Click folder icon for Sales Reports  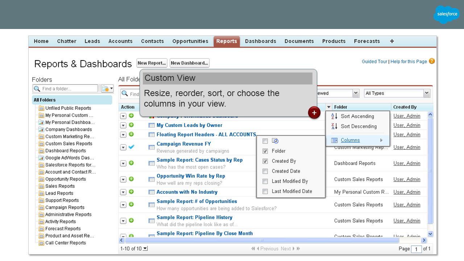(x=41, y=186)
